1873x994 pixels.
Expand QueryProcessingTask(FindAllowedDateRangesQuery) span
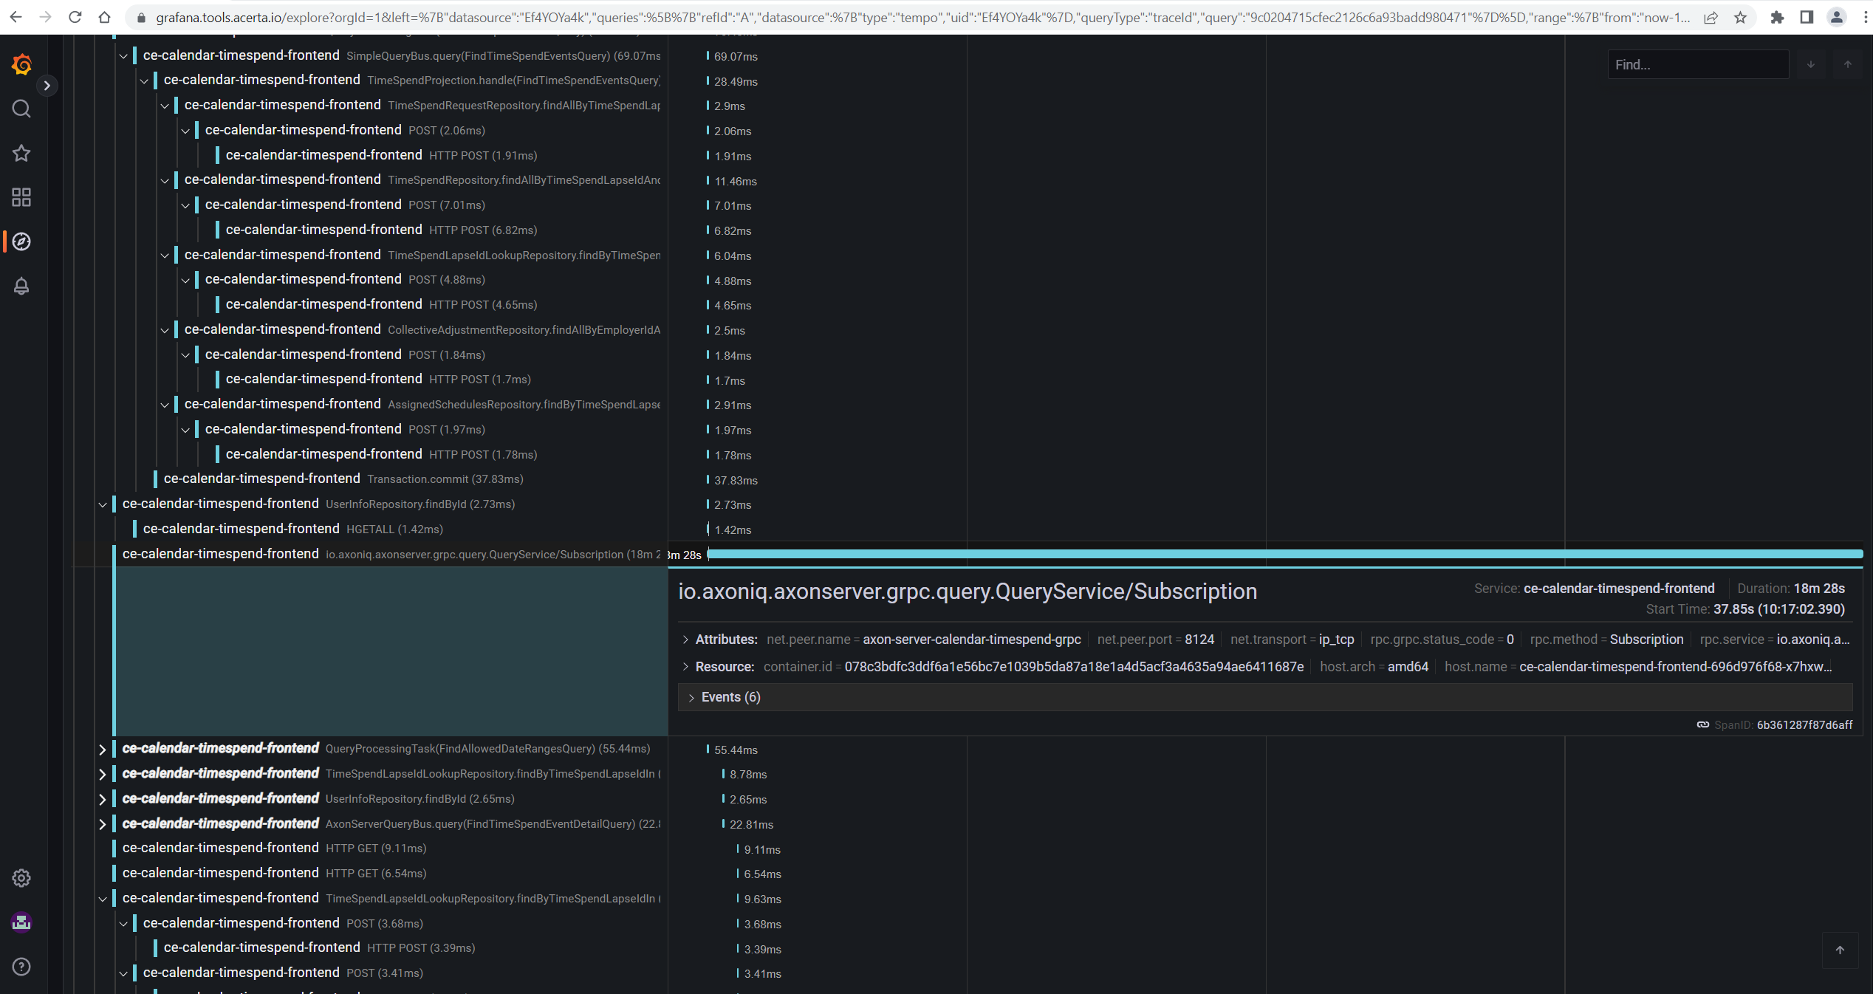pos(103,749)
